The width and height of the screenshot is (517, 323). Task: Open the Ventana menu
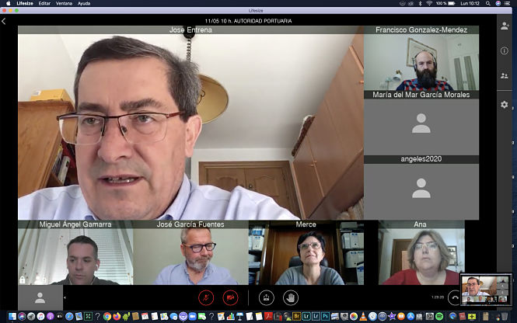point(65,4)
